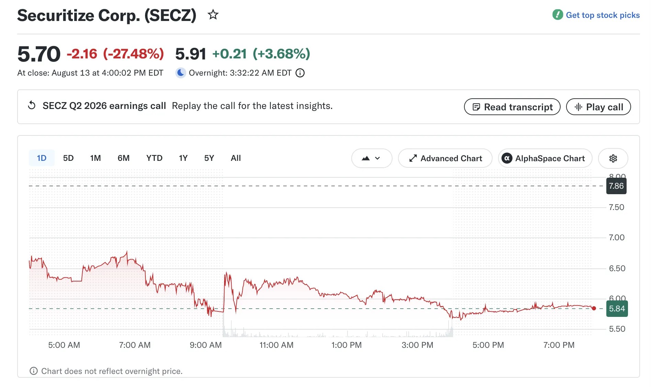Click the +0.21 (+3.68%) overnight change
This screenshot has width=651, height=387.
(x=261, y=54)
